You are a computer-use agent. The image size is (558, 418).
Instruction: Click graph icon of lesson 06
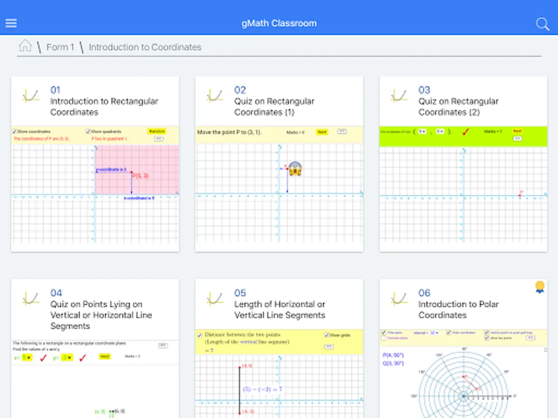(399, 299)
